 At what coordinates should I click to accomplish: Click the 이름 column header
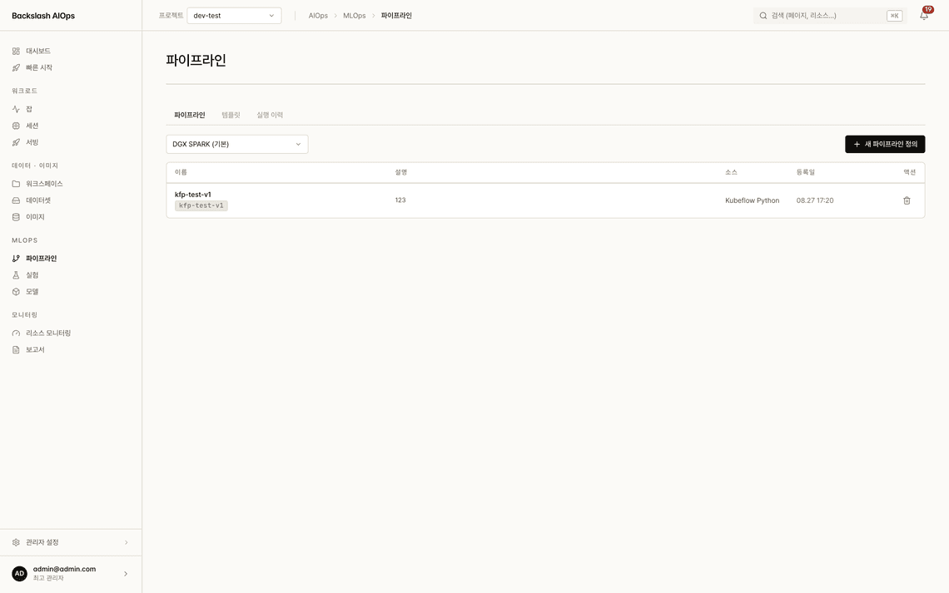[181, 172]
